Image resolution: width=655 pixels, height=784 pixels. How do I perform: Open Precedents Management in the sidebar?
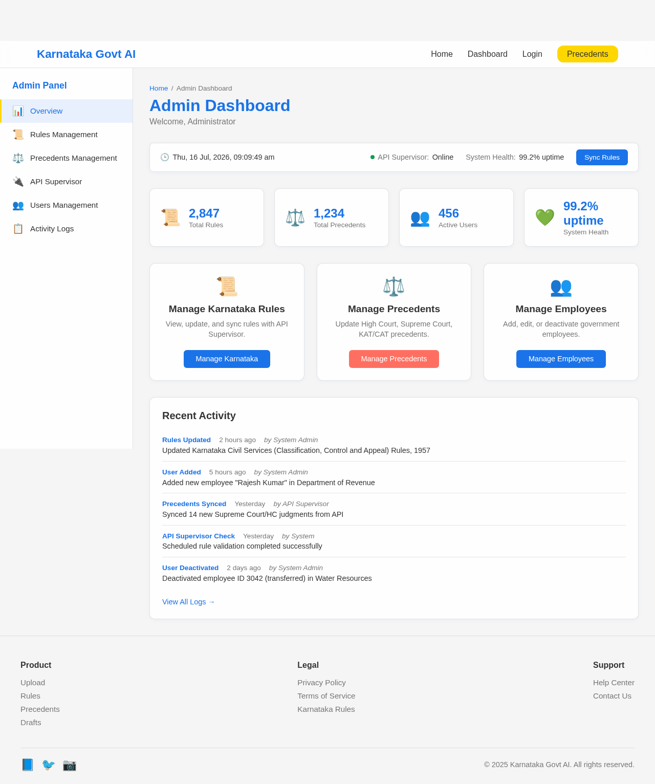[67, 158]
